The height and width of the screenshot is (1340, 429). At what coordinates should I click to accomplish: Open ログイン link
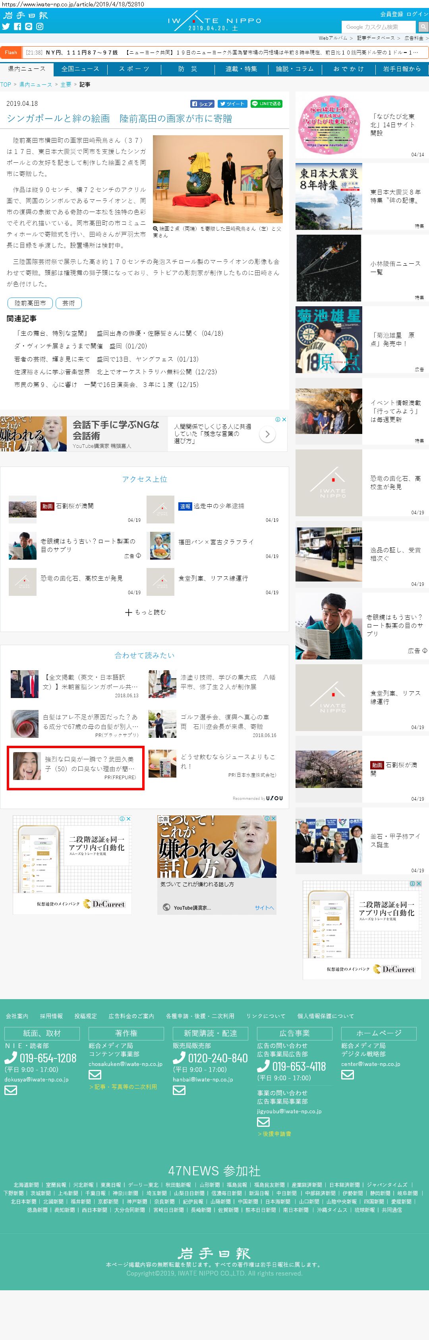[417, 14]
